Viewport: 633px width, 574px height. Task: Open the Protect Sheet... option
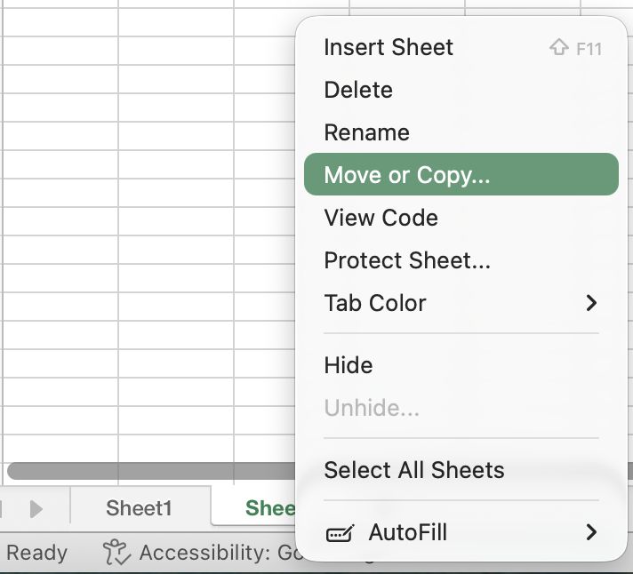click(407, 260)
